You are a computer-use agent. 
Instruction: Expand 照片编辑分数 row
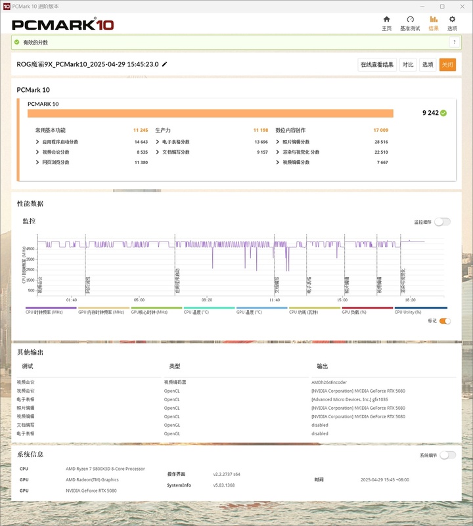click(x=278, y=142)
